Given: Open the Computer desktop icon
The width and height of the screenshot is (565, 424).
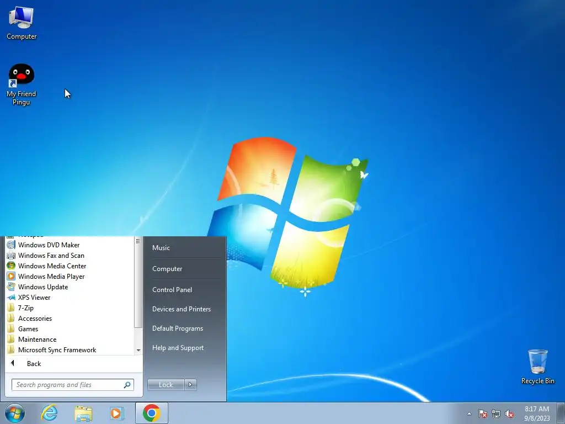Looking at the screenshot, I should 22,23.
